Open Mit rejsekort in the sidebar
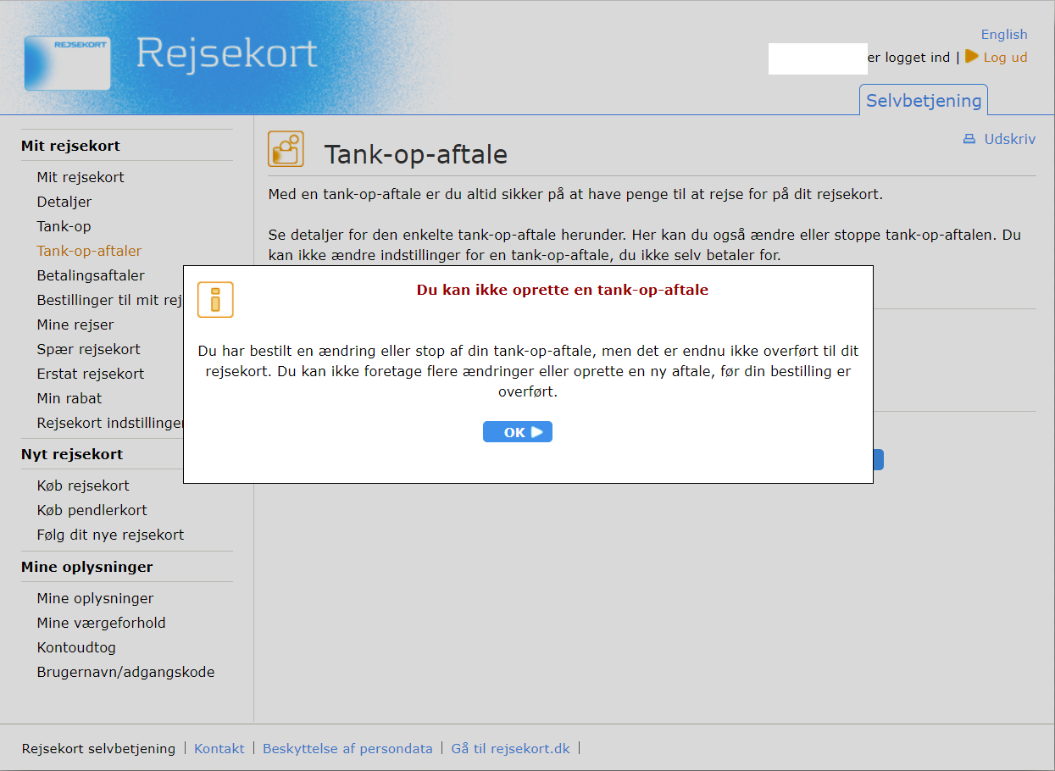 point(81,177)
